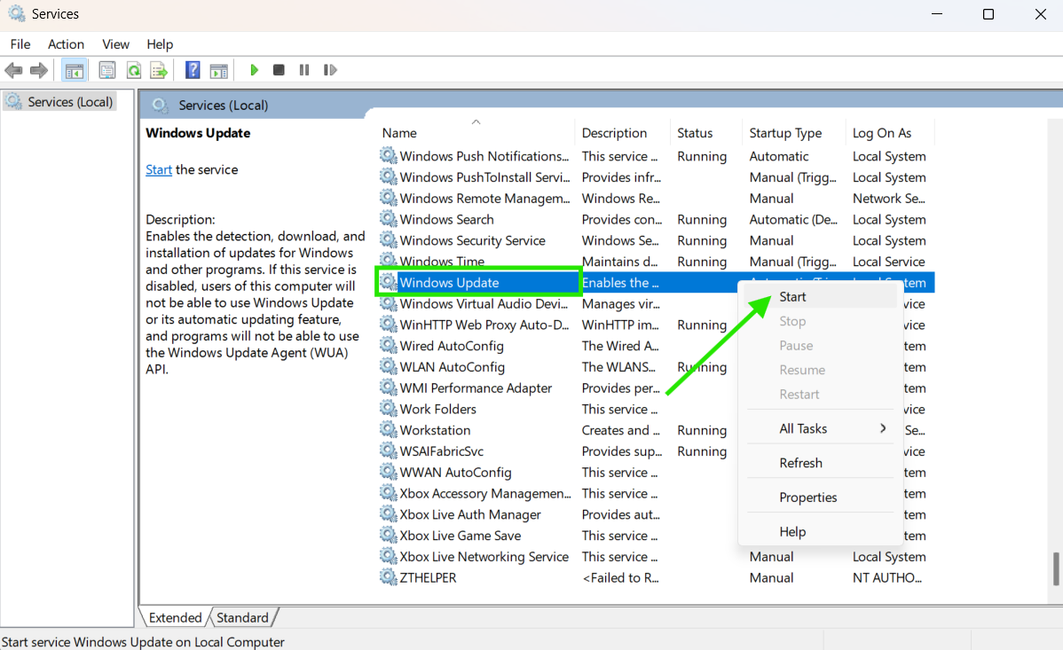Click the toolbar Forward arrow
The width and height of the screenshot is (1063, 650).
coord(39,70)
